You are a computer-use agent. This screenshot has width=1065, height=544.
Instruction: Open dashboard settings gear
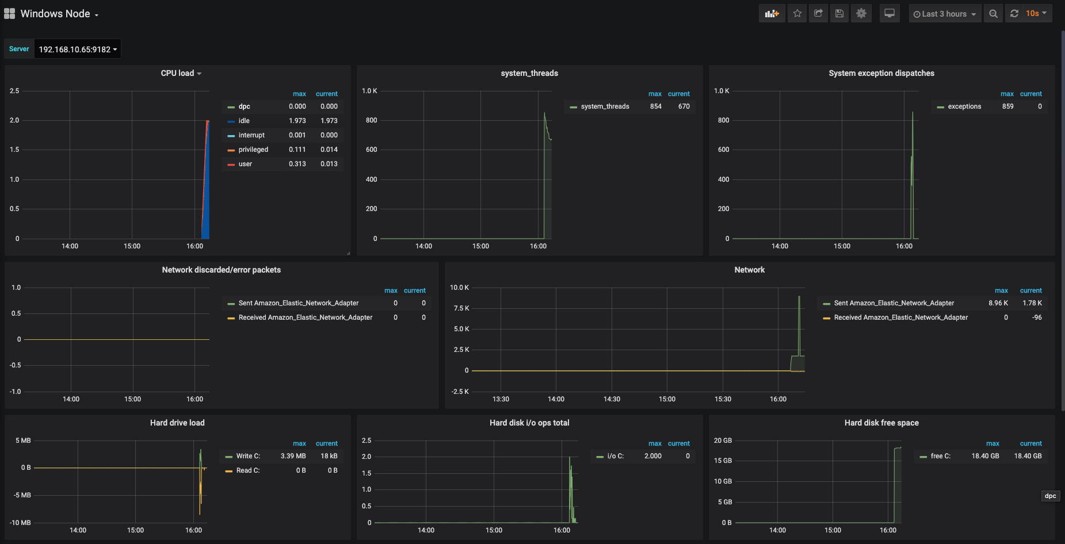tap(861, 13)
